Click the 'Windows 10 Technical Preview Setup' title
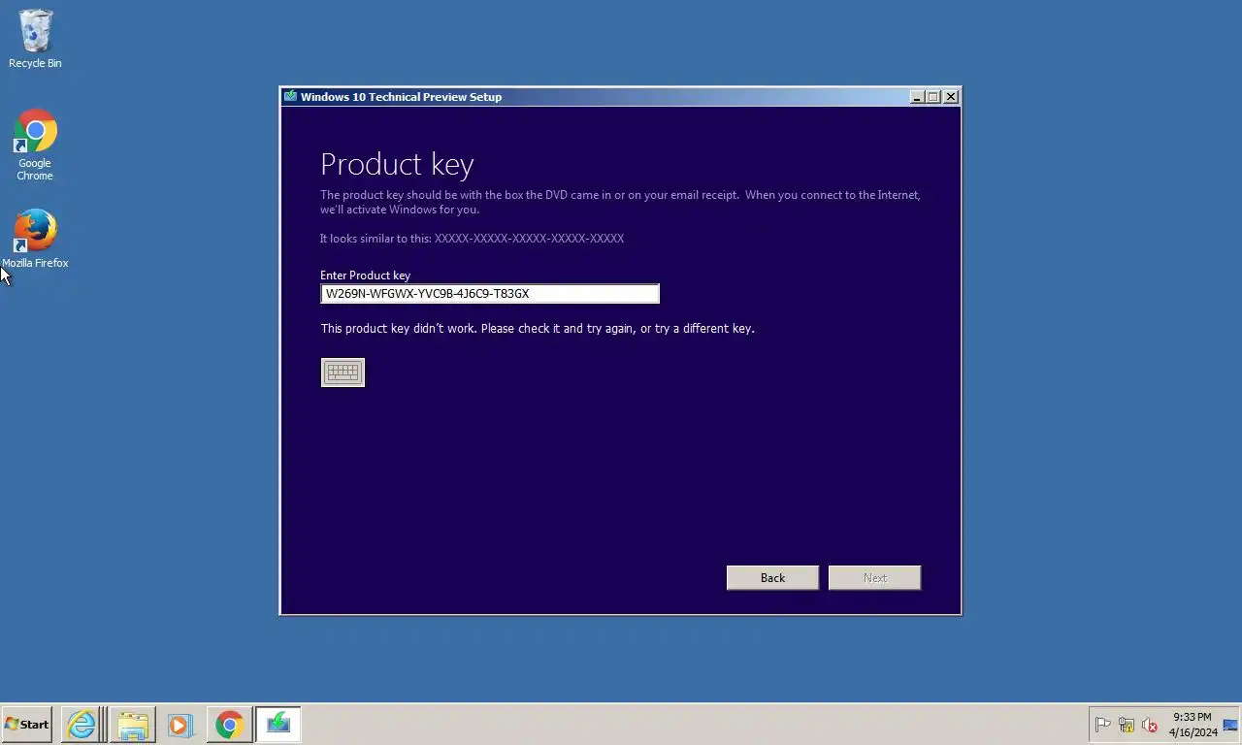The height and width of the screenshot is (745, 1242). pos(401,97)
